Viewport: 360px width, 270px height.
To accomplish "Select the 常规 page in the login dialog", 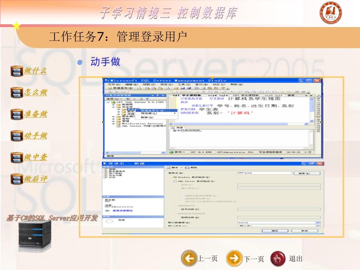I will [x=112, y=169].
